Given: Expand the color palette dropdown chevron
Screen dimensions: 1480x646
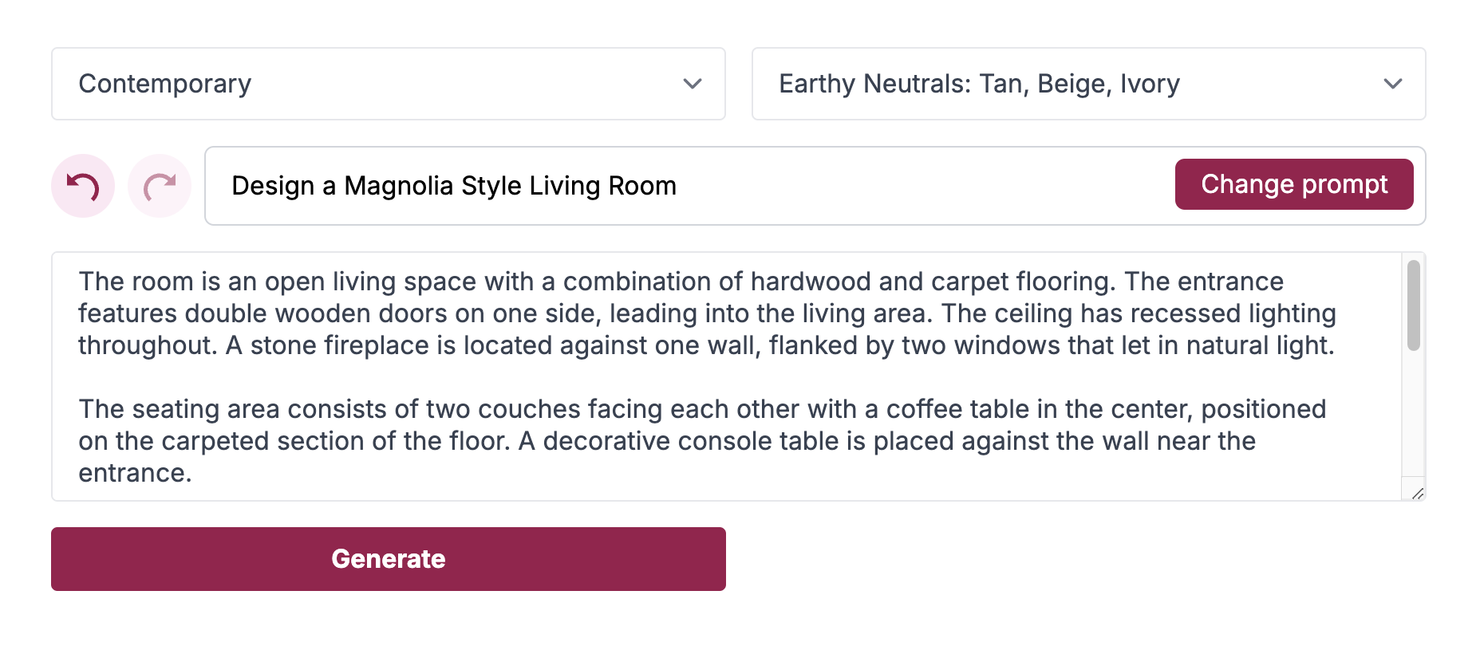Looking at the screenshot, I should [1393, 84].
